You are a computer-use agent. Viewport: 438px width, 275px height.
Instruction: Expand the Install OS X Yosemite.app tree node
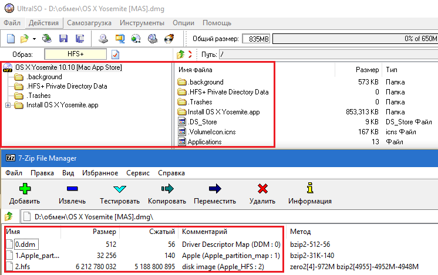click(8, 105)
